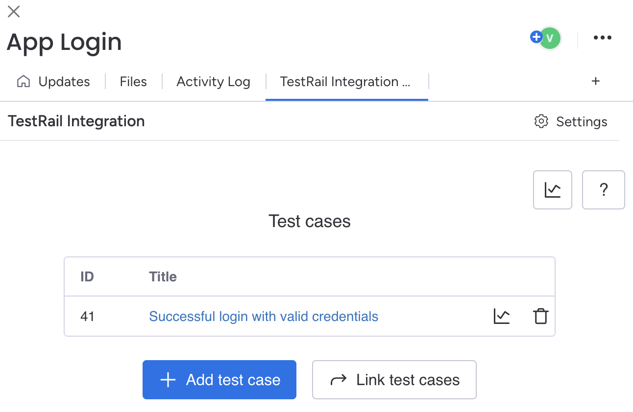Delete test case 41 with trash icon

540,317
